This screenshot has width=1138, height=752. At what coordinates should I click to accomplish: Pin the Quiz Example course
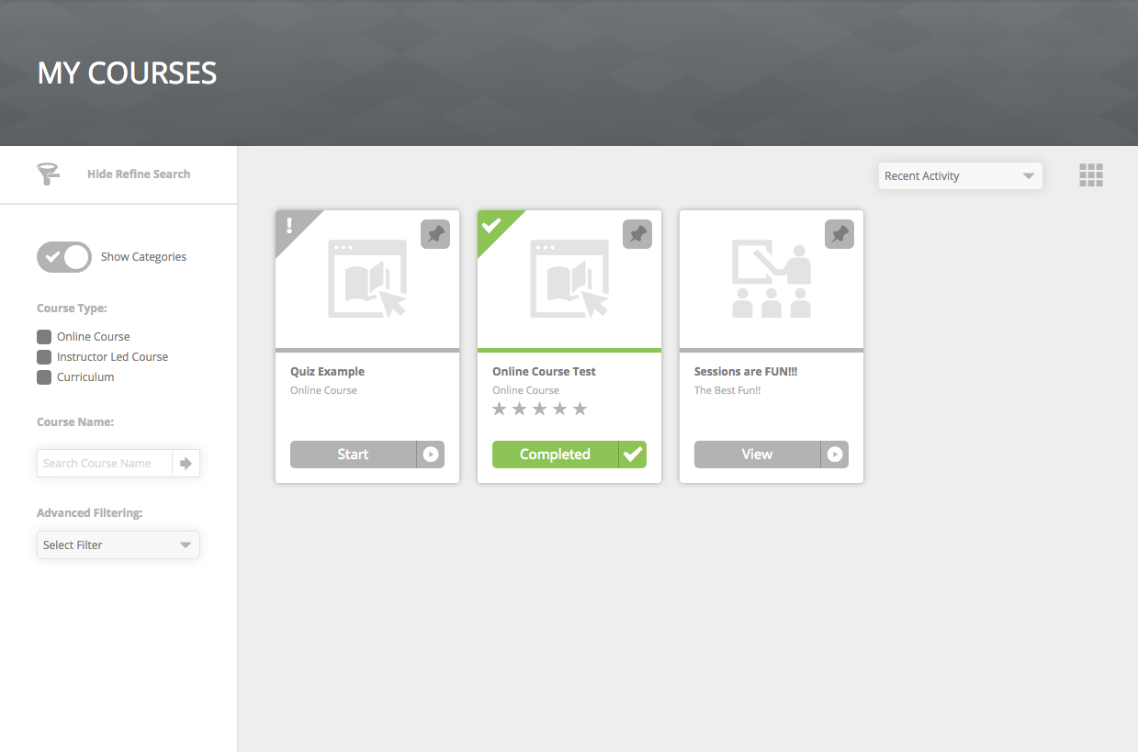(x=435, y=234)
